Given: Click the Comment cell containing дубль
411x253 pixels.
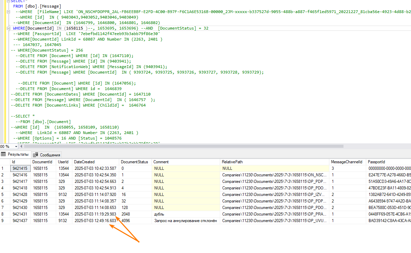Looking at the screenshot, I should pyautogui.click(x=186, y=214).
